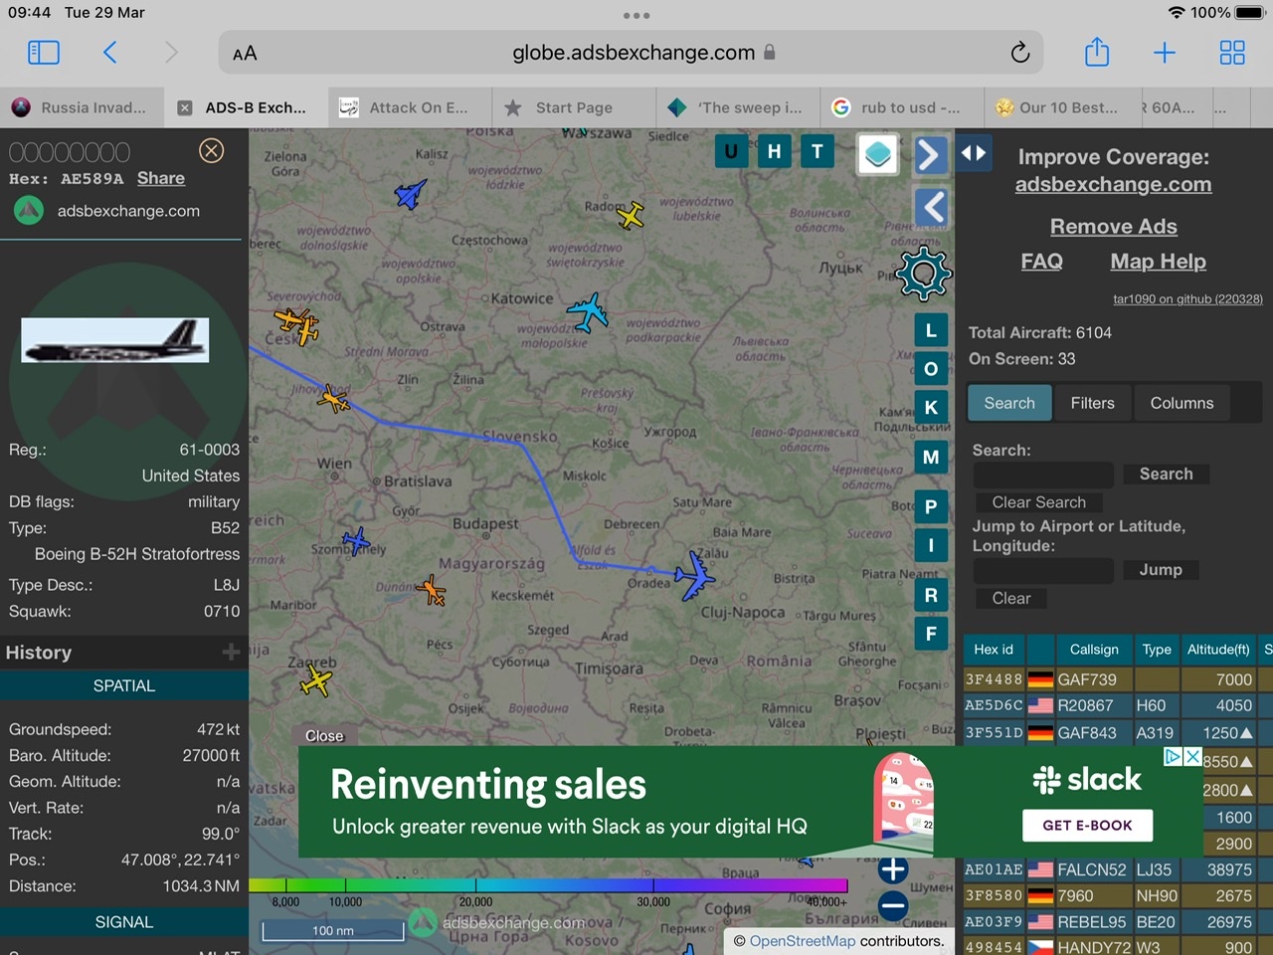1273x955 pixels.
Task: Reload the page with the refresh icon
Action: [1019, 53]
